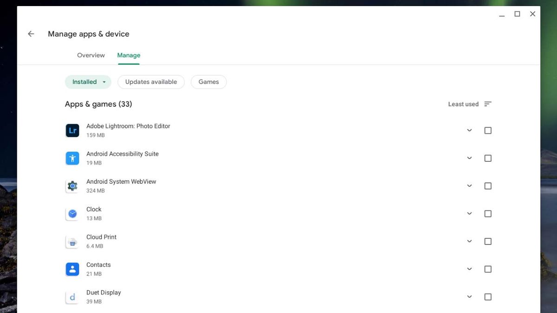Select the Manage tab
The height and width of the screenshot is (313, 557).
[129, 55]
